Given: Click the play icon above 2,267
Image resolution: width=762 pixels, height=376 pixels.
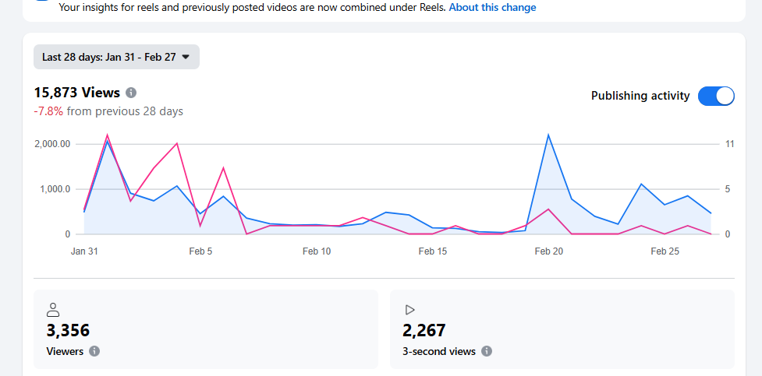Looking at the screenshot, I should (x=409, y=310).
